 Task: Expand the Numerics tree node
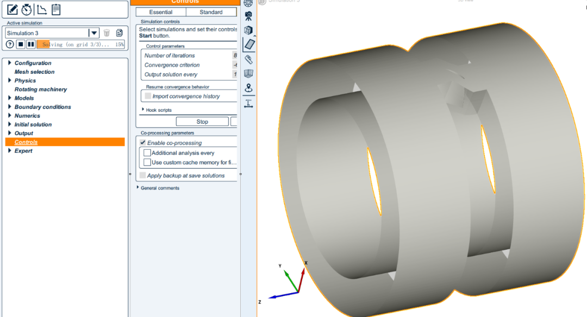[9, 116]
